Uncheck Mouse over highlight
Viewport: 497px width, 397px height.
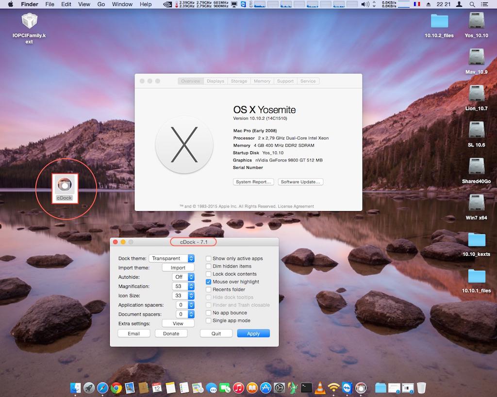pyautogui.click(x=209, y=282)
